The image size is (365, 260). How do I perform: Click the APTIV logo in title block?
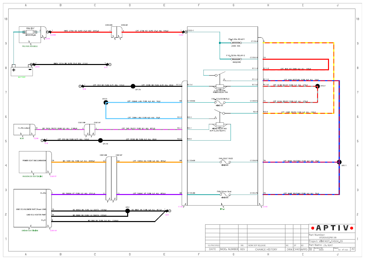(x=332, y=228)
